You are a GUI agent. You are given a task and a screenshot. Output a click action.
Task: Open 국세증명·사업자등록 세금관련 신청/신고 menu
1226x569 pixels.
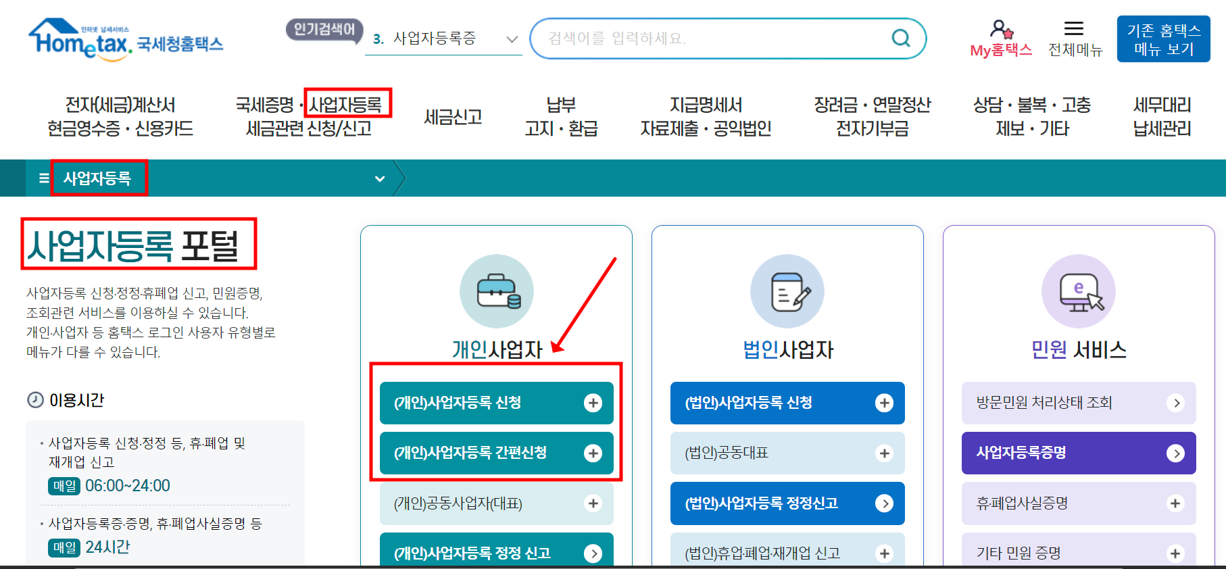click(309, 116)
